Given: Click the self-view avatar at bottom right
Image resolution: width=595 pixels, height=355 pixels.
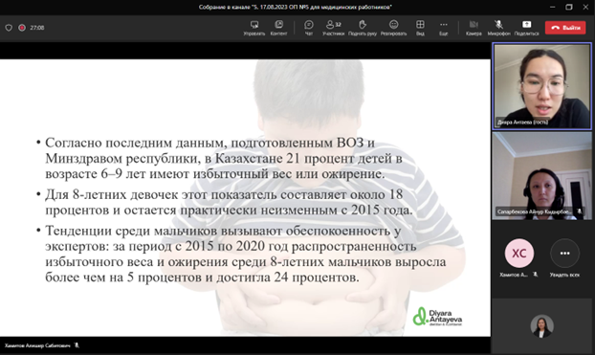Looking at the screenshot, I should 541,326.
